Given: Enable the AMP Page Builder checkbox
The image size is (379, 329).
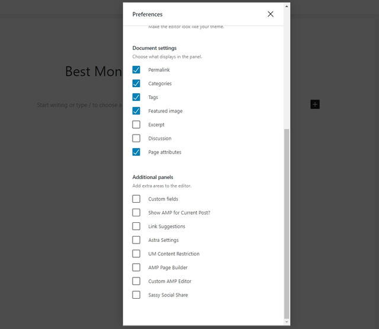Looking at the screenshot, I should point(136,267).
